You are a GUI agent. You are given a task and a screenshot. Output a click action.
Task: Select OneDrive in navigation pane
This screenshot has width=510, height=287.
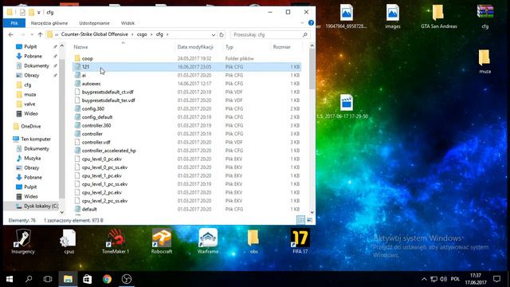[31, 126]
